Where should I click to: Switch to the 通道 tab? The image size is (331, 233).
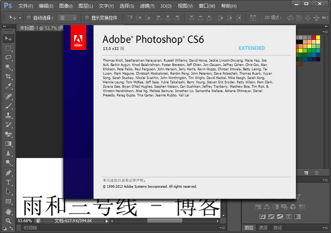click(263, 228)
